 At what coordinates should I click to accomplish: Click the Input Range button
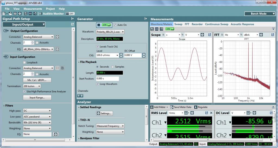(37, 98)
